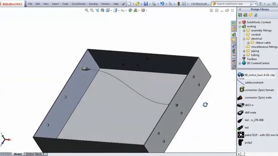Select the pclip2 library item

[x=248, y=143]
